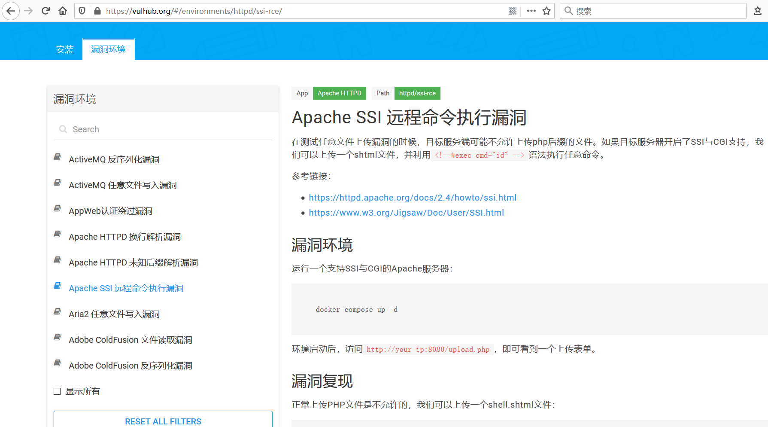Click the Apache SSI 远程命令执行漏洞 page heading
Viewport: 768px width, 427px height.
[x=409, y=117]
